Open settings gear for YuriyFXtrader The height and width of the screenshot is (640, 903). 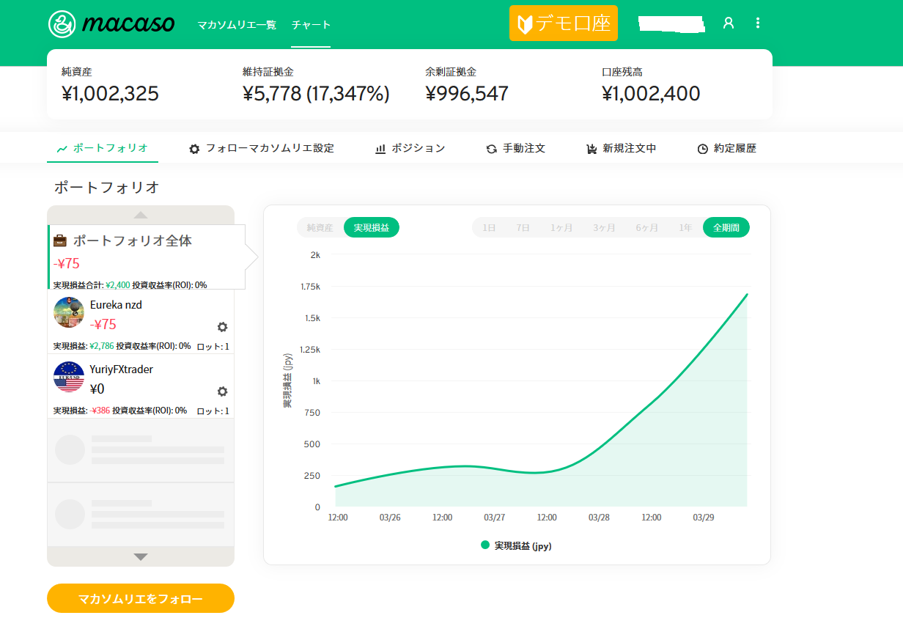pos(222,391)
